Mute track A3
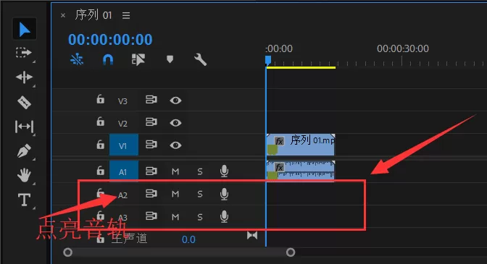This screenshot has height=264, width=487. click(175, 216)
